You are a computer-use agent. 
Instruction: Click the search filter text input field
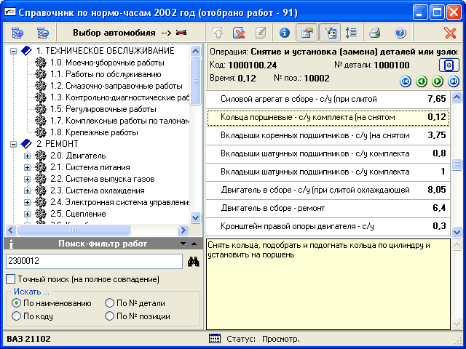click(x=93, y=262)
